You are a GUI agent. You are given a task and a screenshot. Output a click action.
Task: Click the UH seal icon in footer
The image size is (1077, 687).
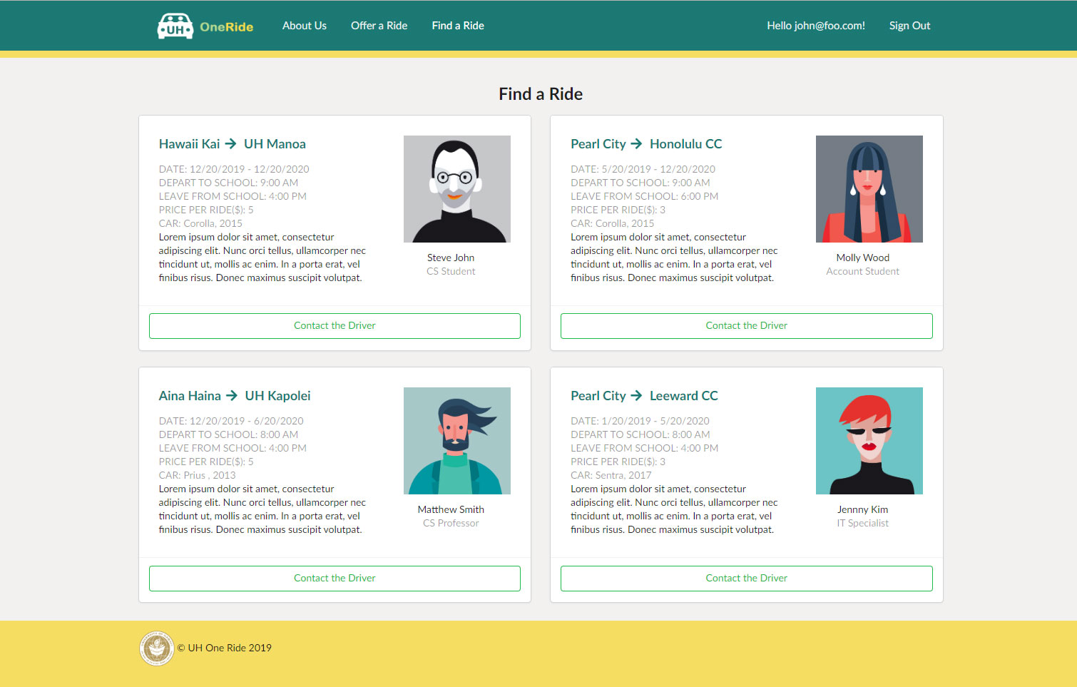[x=156, y=648]
